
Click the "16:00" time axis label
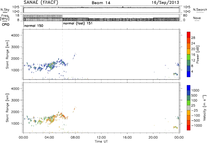pyautogui.click(x=127, y=138)
